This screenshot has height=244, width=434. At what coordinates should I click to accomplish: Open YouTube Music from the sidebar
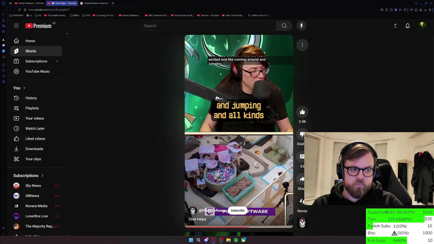[x=36, y=71]
